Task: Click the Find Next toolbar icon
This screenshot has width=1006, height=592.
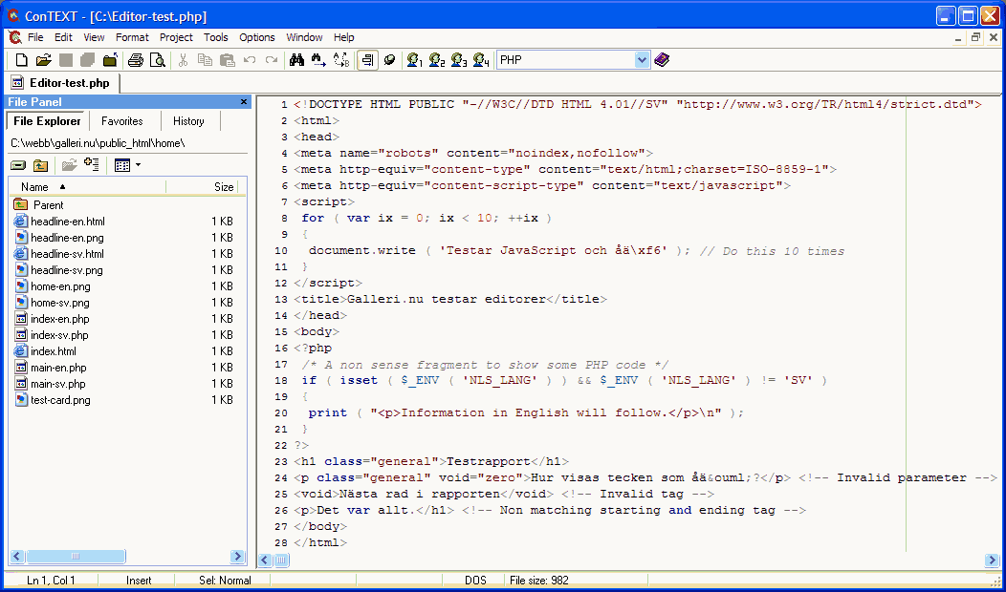Action: point(318,60)
